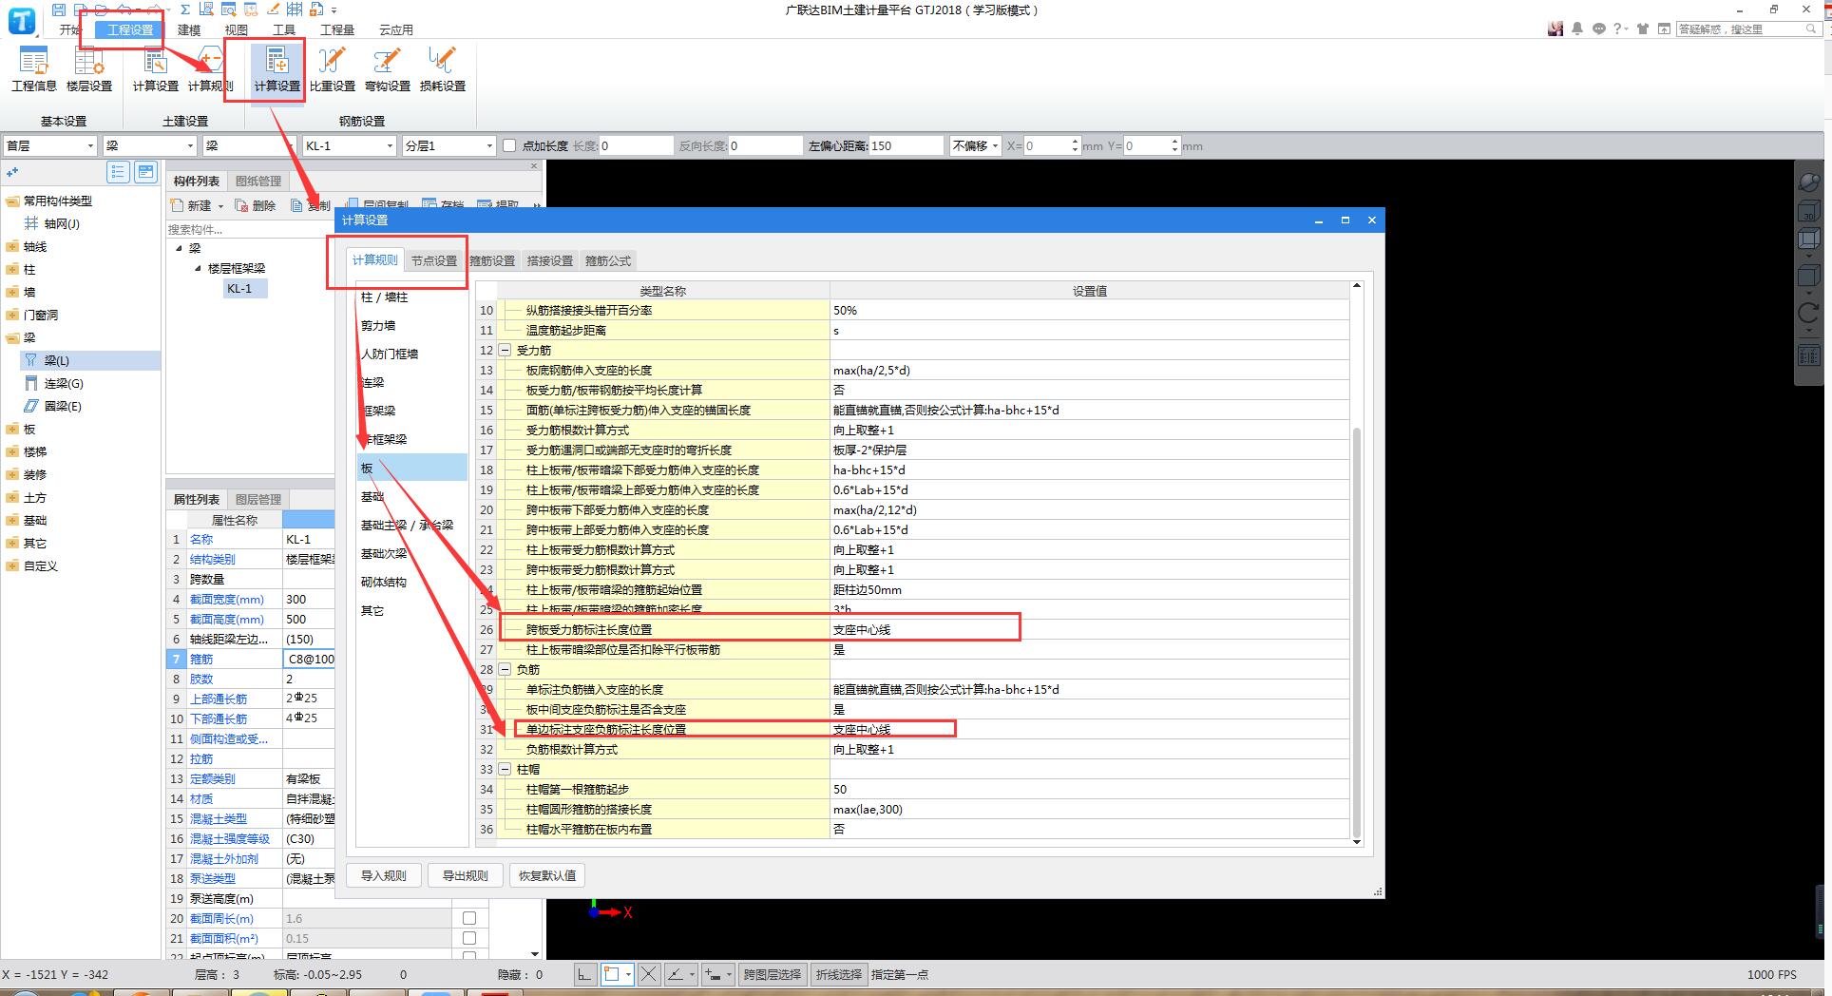Image resolution: width=1832 pixels, height=996 pixels.
Task: Toggle 点加长度 checkbox
Action: pos(509,145)
